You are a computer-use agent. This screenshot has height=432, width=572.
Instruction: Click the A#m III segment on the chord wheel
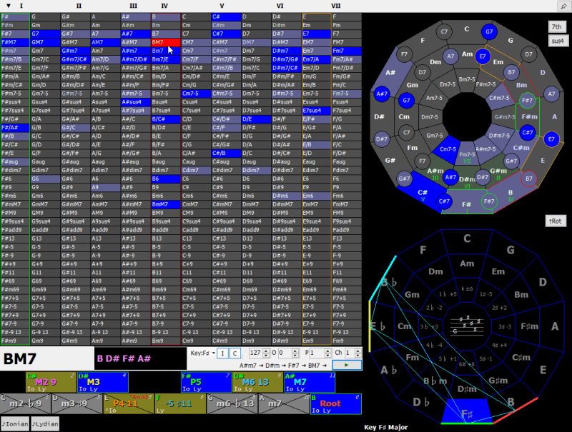tap(435, 172)
